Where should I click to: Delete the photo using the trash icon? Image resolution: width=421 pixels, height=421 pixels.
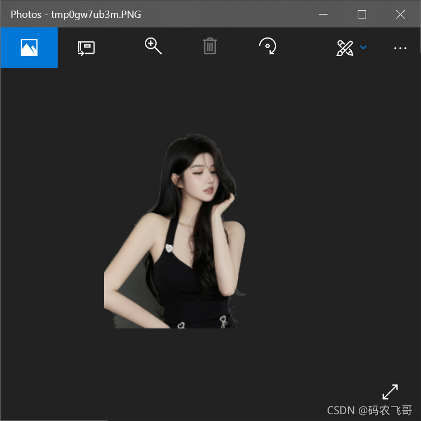210,46
